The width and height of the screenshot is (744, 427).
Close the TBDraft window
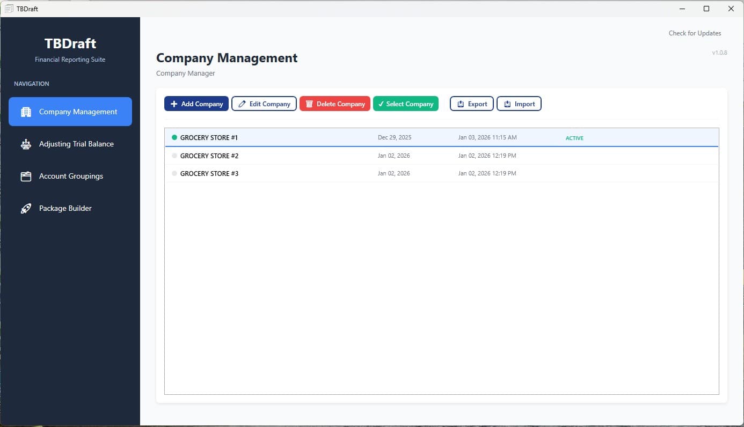(x=731, y=9)
